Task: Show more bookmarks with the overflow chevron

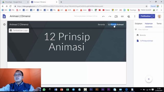Action: [x=161, y=10]
